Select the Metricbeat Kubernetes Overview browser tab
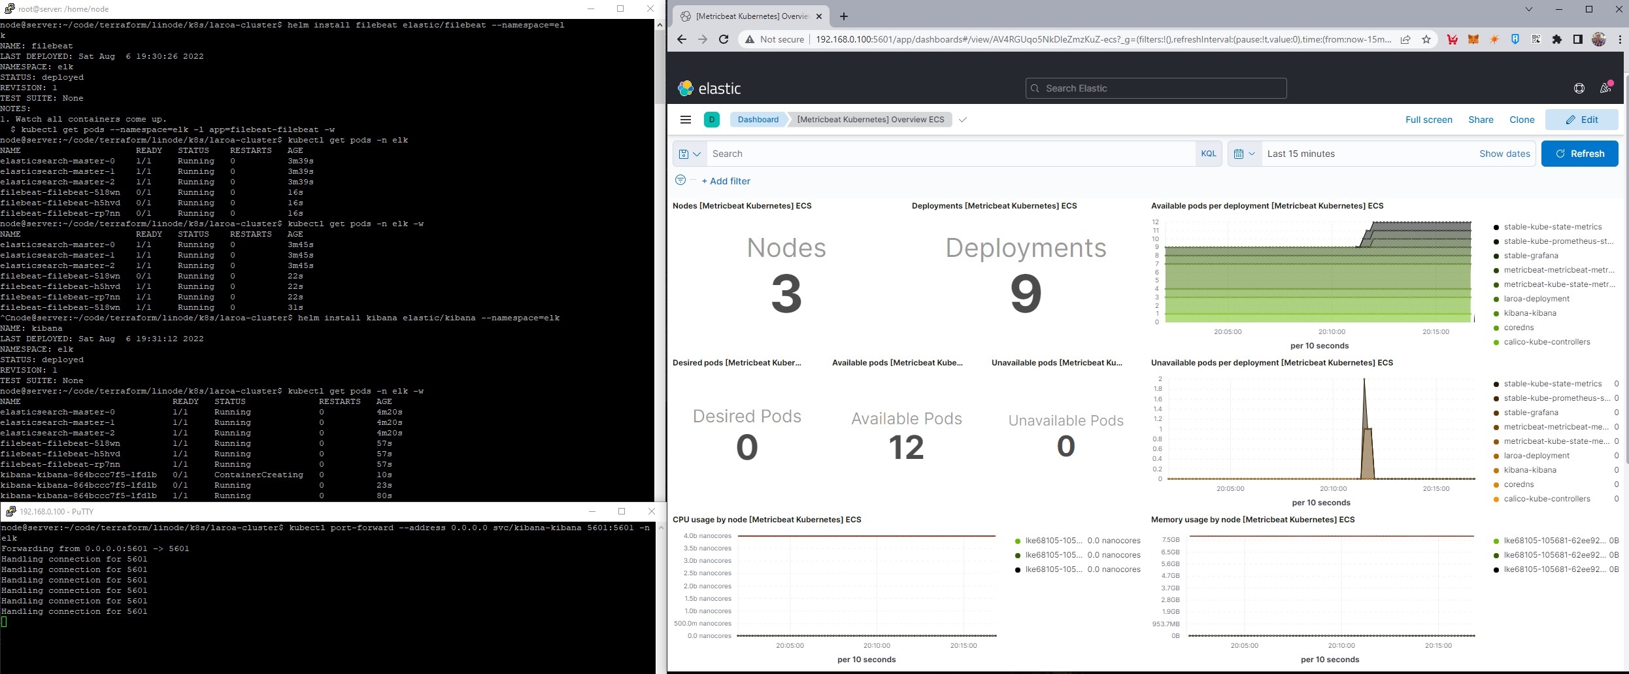Viewport: 1629px width, 674px height. click(x=750, y=16)
